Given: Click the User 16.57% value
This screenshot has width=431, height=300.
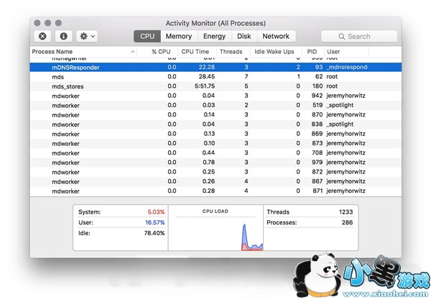Looking at the screenshot, I should 154,222.
